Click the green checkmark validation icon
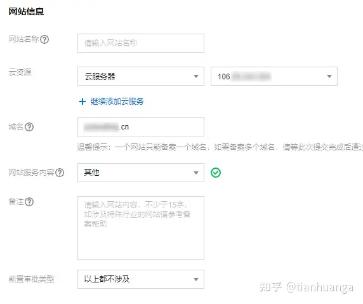The height and width of the screenshot is (304, 363). click(216, 173)
